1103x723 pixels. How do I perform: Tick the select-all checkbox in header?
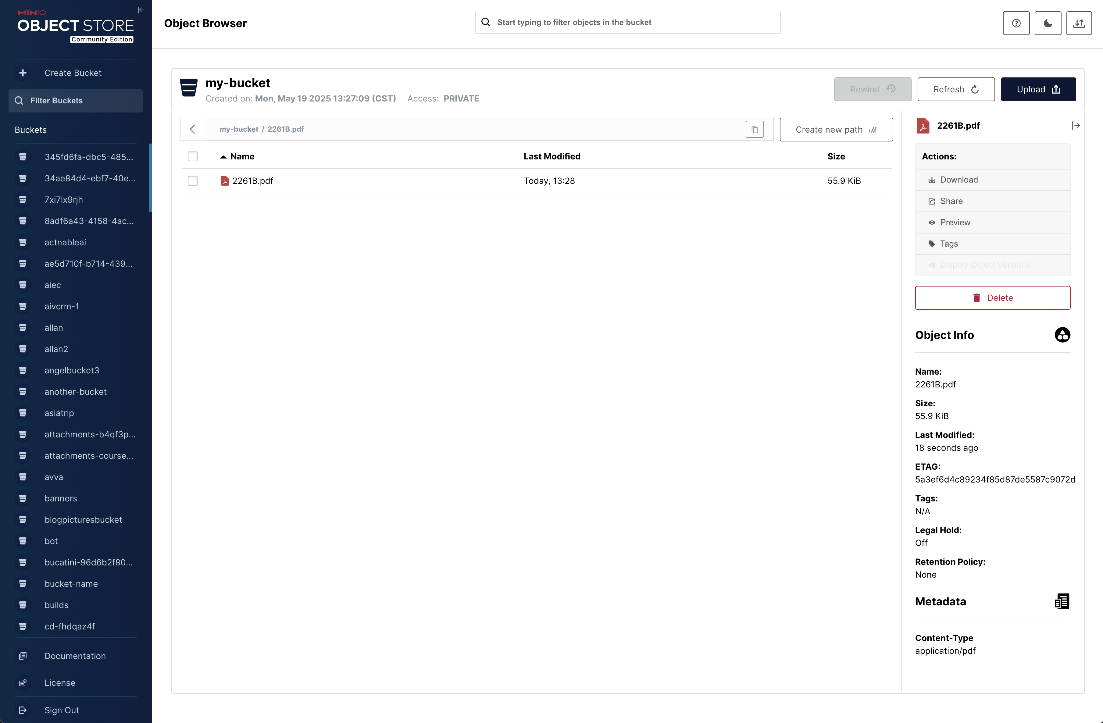click(192, 156)
